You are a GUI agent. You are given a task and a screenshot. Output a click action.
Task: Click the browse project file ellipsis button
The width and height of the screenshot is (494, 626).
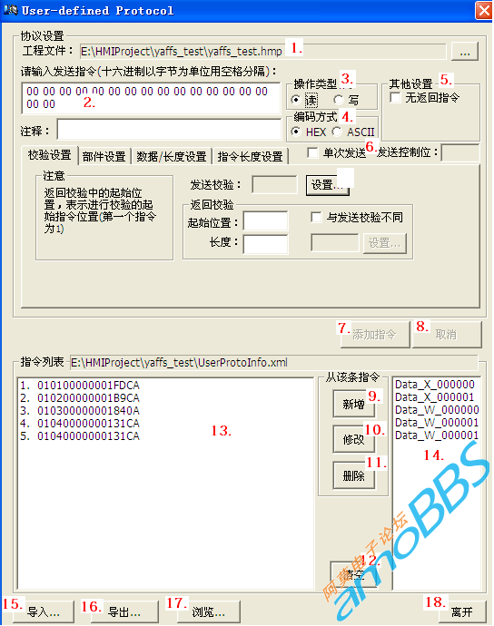464,52
